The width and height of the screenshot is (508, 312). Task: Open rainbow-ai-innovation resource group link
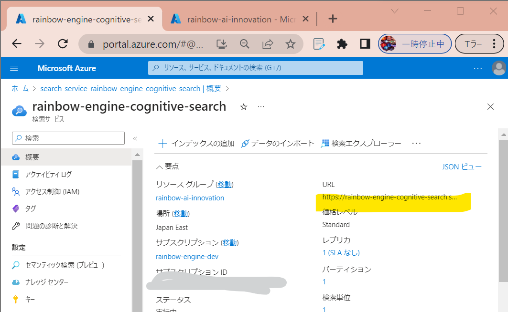point(190,198)
